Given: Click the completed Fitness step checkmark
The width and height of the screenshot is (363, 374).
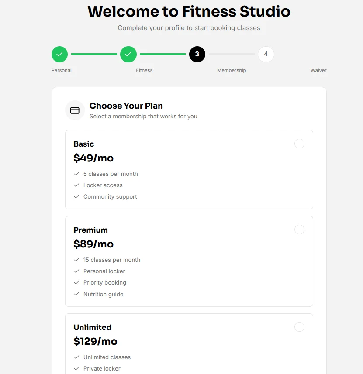Looking at the screenshot, I should pyautogui.click(x=128, y=54).
